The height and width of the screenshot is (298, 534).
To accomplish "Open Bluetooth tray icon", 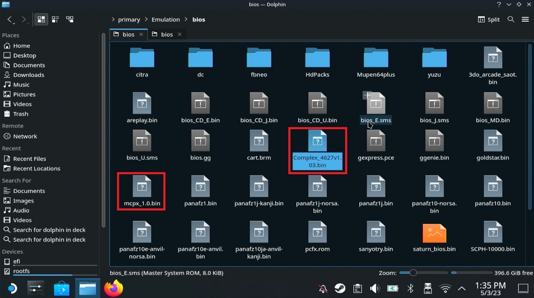I will coord(410,288).
